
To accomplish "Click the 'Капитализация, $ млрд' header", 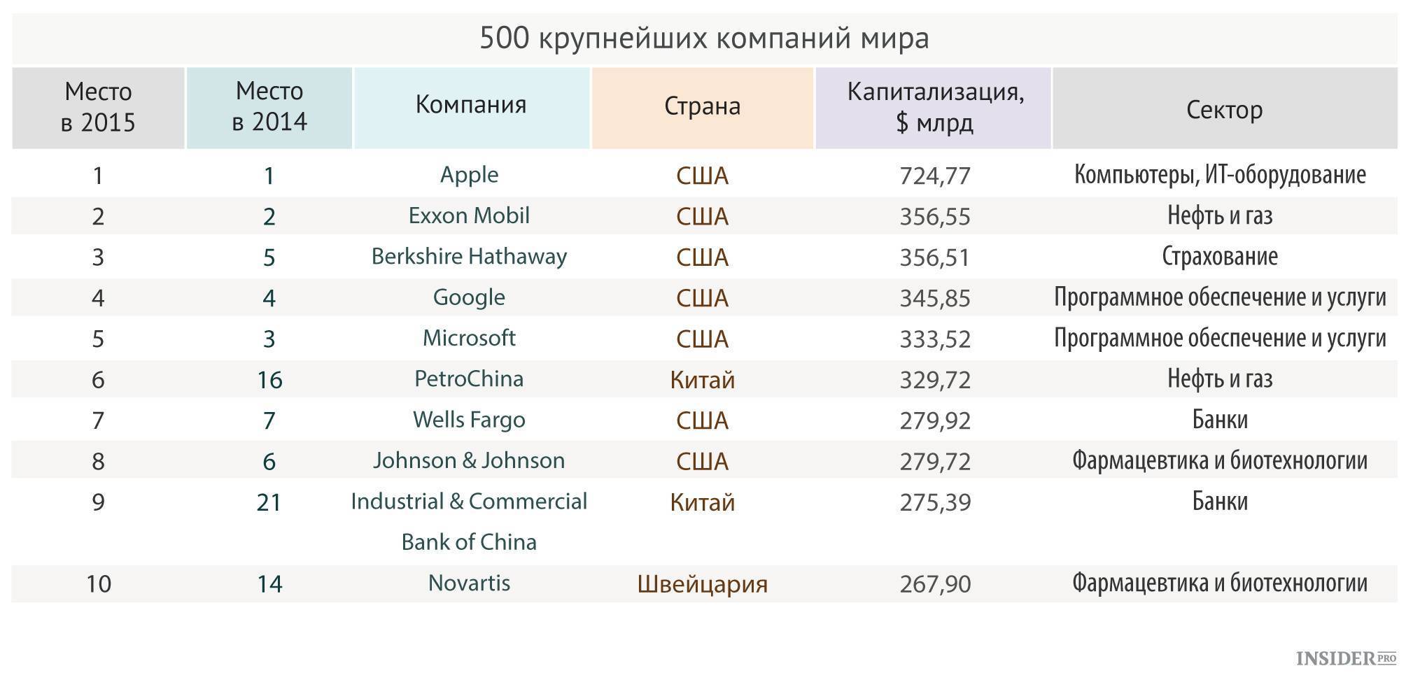I will point(934,107).
